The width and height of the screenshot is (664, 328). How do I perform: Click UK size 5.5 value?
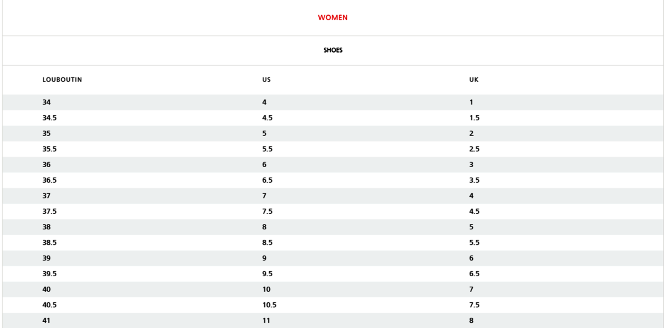click(474, 243)
